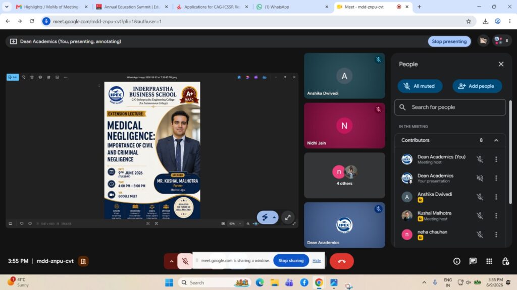Viewport: 517px width, 290px height.
Task: Select Nidhi Jain video tile
Action: pyautogui.click(x=344, y=125)
